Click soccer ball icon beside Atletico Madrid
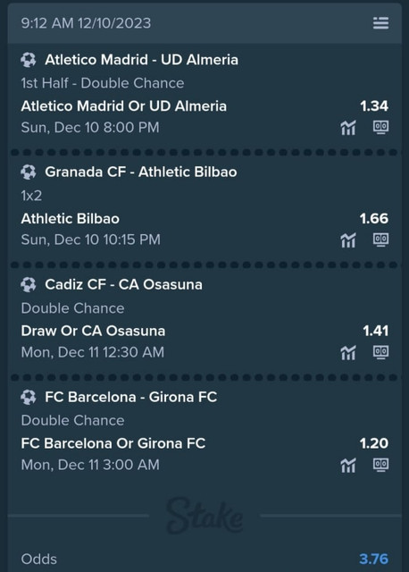 [29, 60]
